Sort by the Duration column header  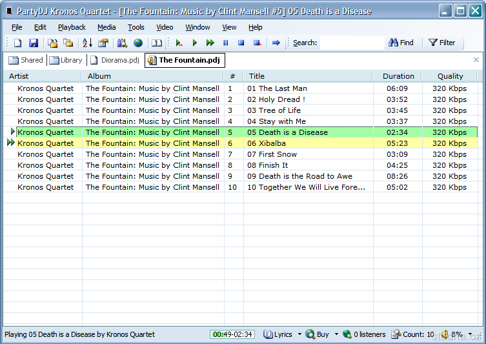coord(398,76)
